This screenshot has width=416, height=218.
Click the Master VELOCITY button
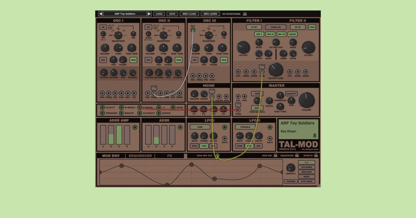(x=291, y=94)
